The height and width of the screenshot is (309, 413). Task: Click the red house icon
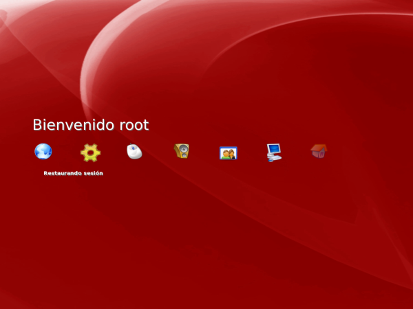click(319, 151)
